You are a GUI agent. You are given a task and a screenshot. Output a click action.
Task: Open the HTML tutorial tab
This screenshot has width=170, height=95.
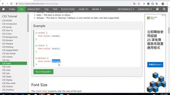(x=12, y=9)
